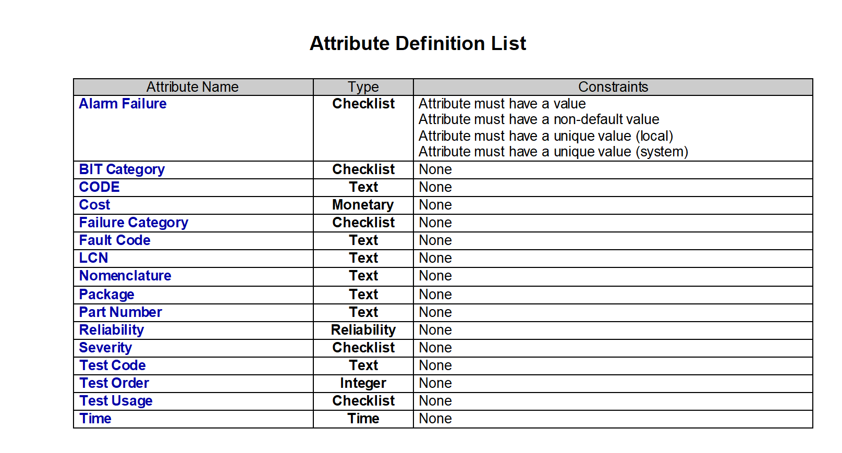Open the CODE attribute link
Viewport: 842px width, 453px height.
click(x=99, y=187)
